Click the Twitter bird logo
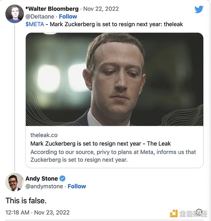Viewport: 211px width, 221px height. pyautogui.click(x=199, y=10)
